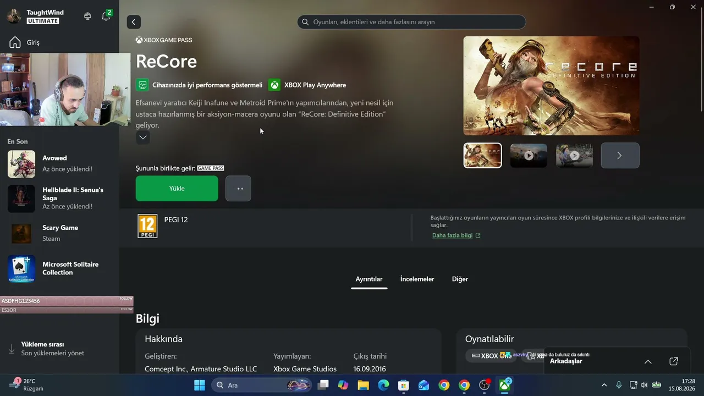Open the large ReCore Definitive Edition cover image

coord(551,86)
